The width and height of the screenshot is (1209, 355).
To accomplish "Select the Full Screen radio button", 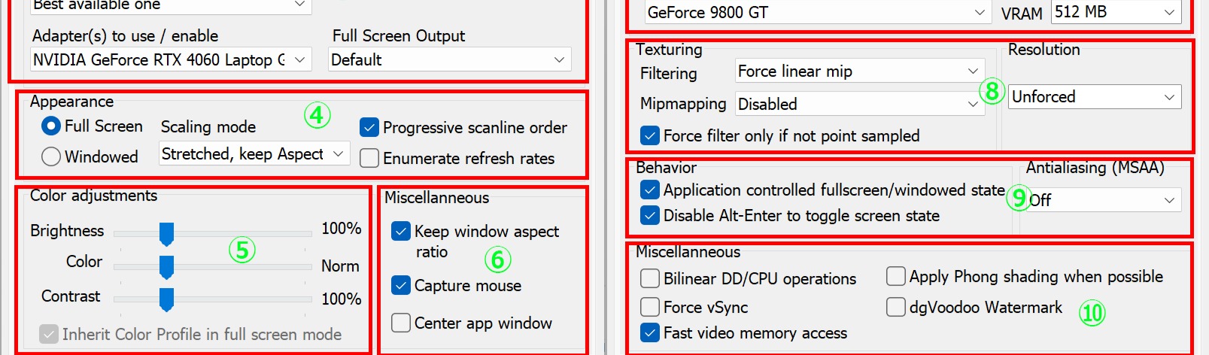I will tap(51, 126).
